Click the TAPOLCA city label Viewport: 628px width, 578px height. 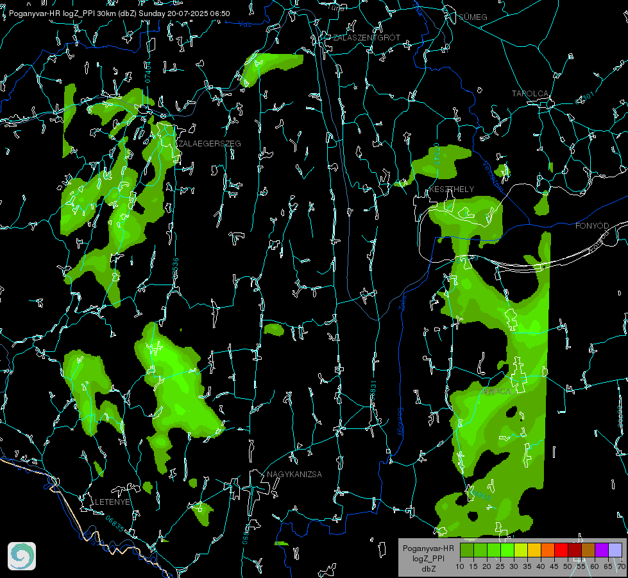[530, 94]
